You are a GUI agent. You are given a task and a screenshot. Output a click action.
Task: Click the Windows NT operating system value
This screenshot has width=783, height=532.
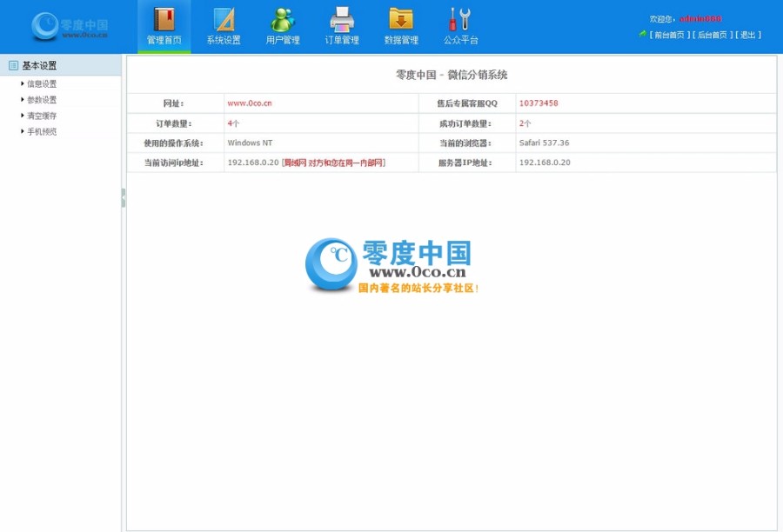click(251, 143)
